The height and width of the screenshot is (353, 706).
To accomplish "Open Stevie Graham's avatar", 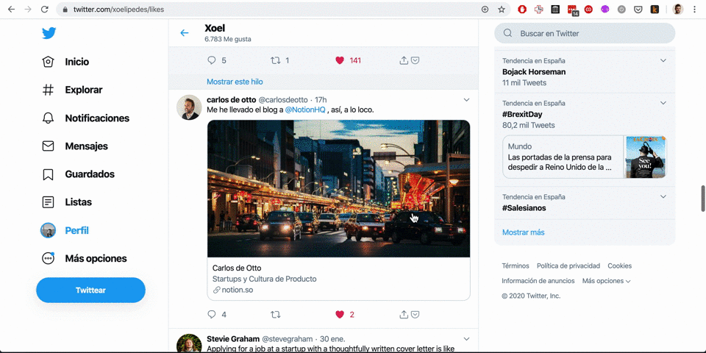I will [x=189, y=343].
